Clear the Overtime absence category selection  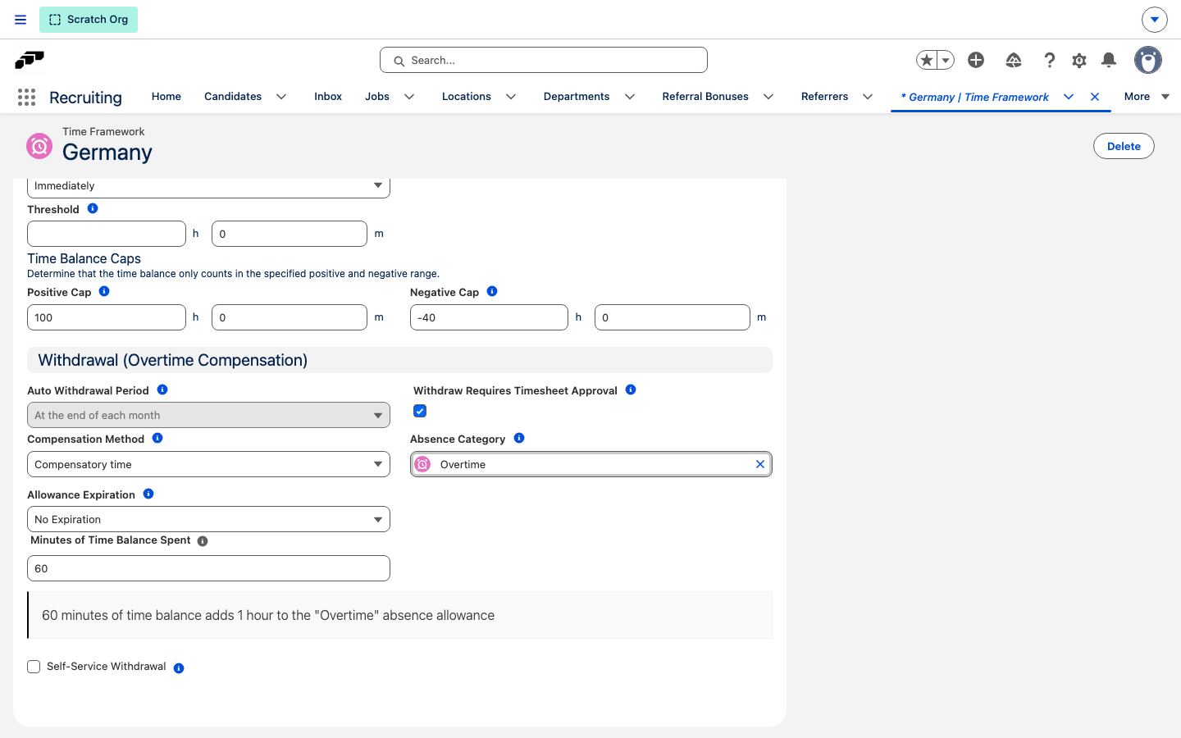[760, 464]
